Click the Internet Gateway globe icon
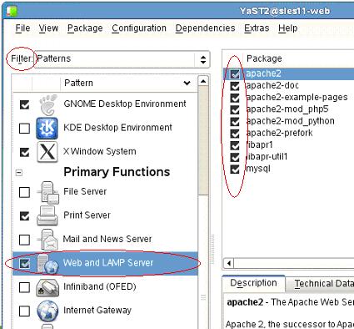This screenshot has width=354, height=329. 47,311
